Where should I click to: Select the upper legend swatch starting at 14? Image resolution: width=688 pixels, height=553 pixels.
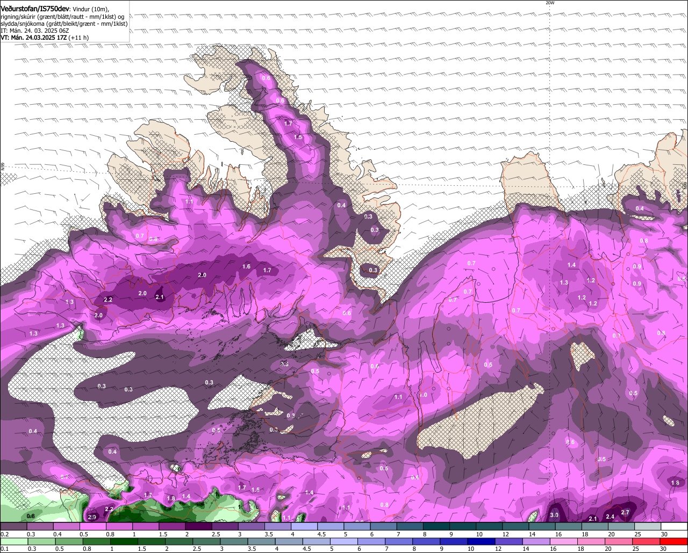point(542,527)
